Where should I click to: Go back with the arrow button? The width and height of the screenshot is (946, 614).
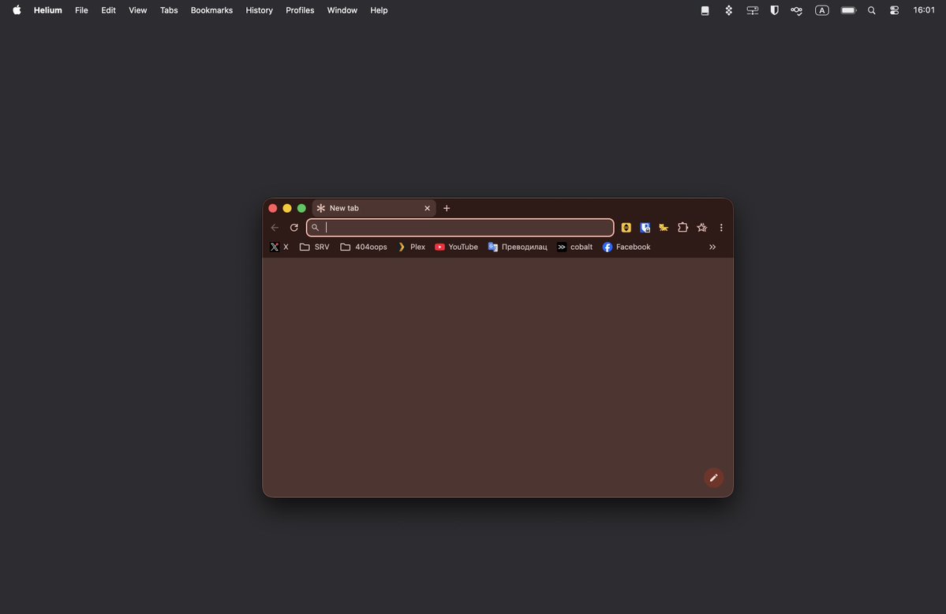[x=275, y=228]
